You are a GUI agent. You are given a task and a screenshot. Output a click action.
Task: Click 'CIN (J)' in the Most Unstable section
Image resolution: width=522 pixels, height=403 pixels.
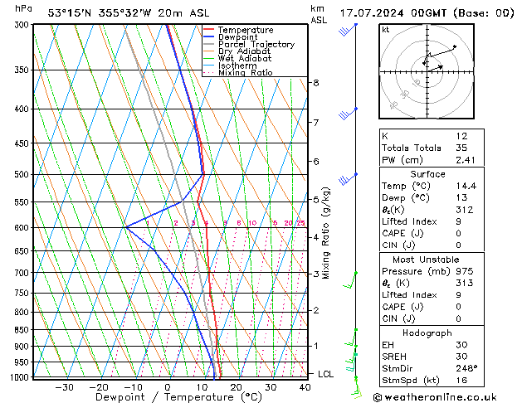pos(398,319)
